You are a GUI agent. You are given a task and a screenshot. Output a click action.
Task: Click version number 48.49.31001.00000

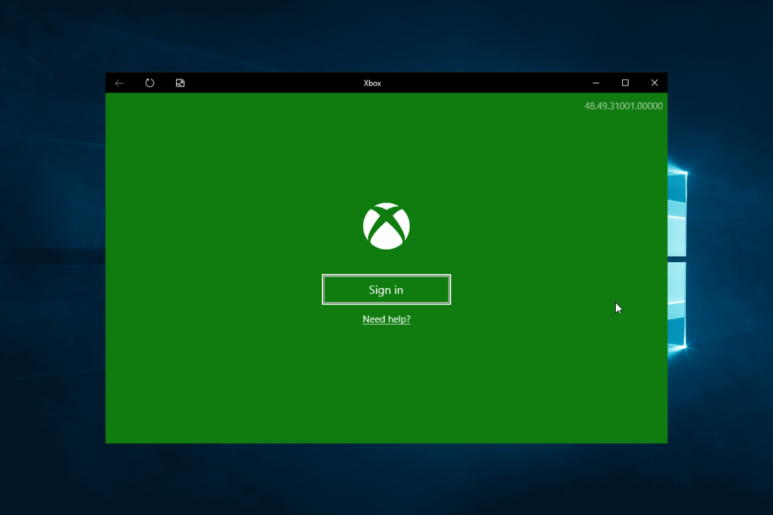(623, 106)
